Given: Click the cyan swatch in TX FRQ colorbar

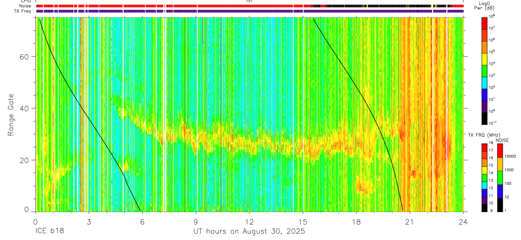Looking at the screenshot, I should coord(484,185).
